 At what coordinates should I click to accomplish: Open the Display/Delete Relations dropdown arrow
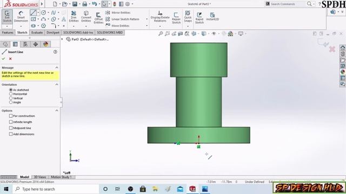click(160, 26)
